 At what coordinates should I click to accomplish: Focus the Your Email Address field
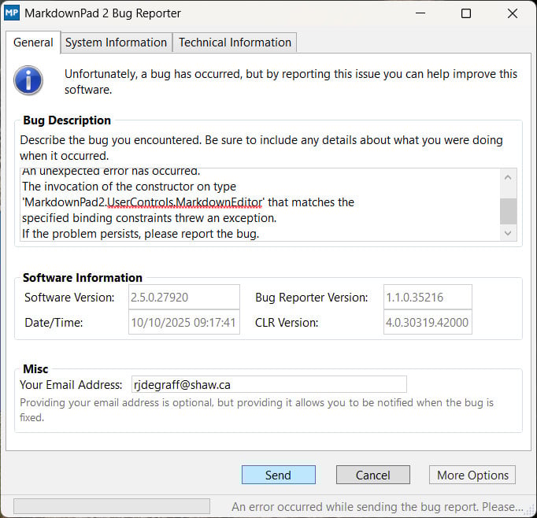268,384
